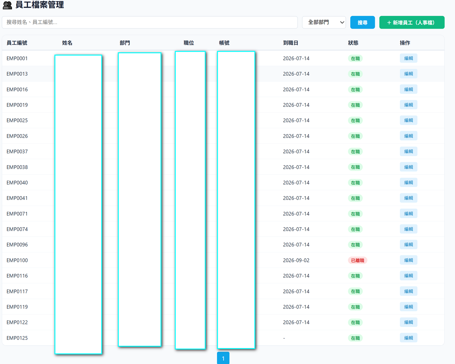455x364 pixels.
Task: Edit employee EMP0125
Action: coord(408,338)
